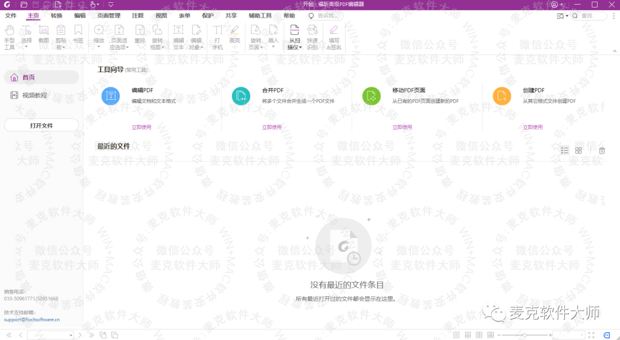Image resolution: width=620 pixels, height=340 pixels.
Task: Switch to the Comment (注释) tab
Action: (x=138, y=16)
